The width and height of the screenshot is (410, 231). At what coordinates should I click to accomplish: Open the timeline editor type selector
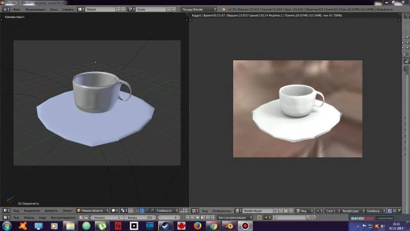[x=6, y=218]
